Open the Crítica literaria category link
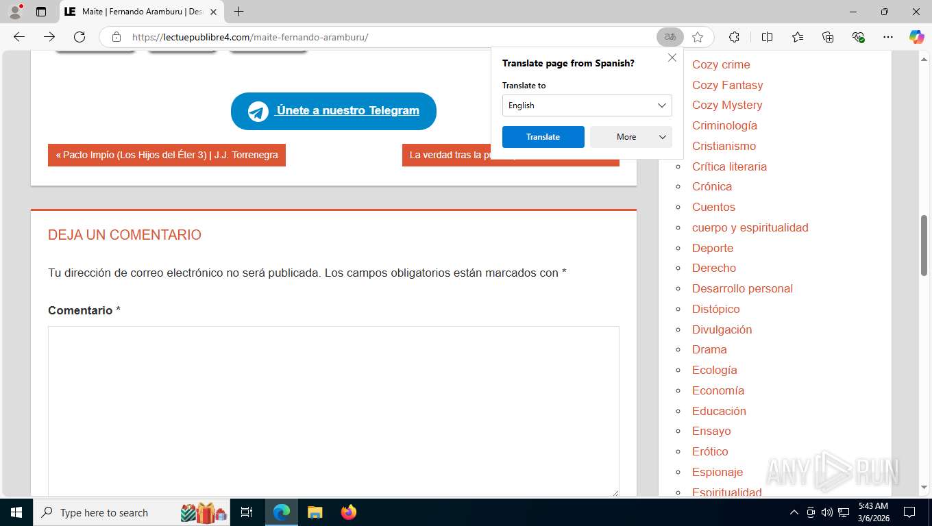The height and width of the screenshot is (526, 932). (x=729, y=166)
